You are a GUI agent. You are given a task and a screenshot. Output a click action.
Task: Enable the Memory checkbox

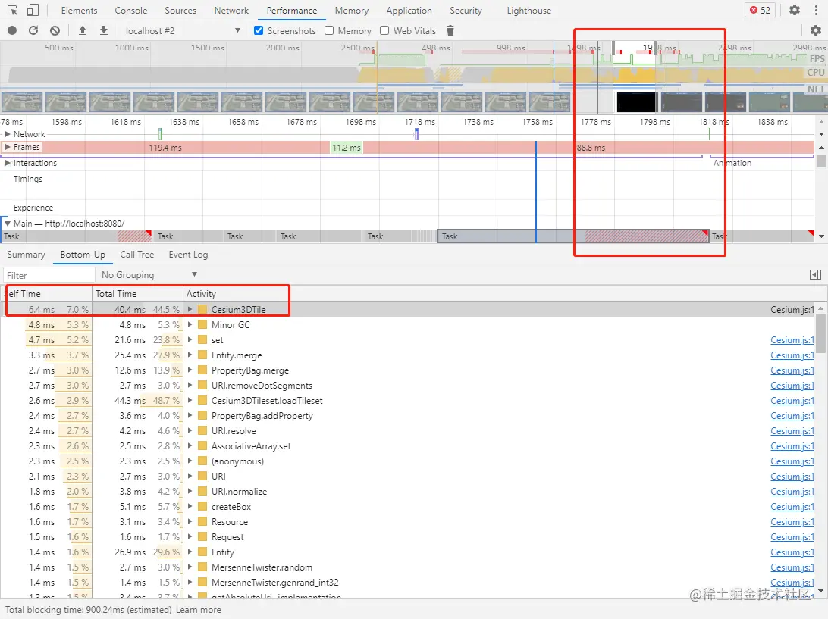[329, 30]
